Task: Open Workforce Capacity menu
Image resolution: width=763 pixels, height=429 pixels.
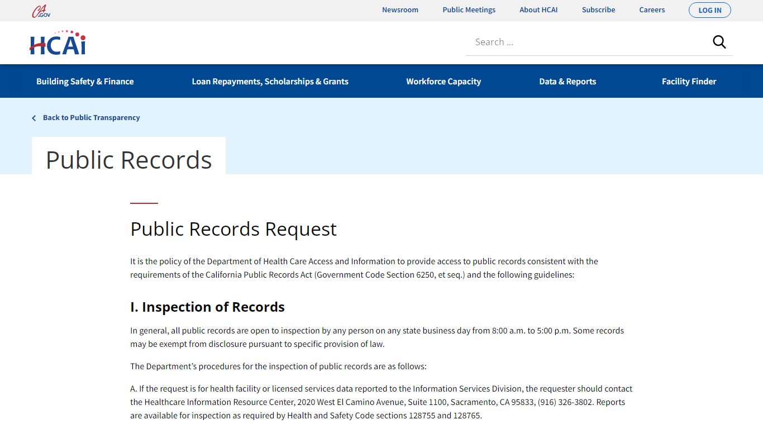Action: pyautogui.click(x=444, y=82)
